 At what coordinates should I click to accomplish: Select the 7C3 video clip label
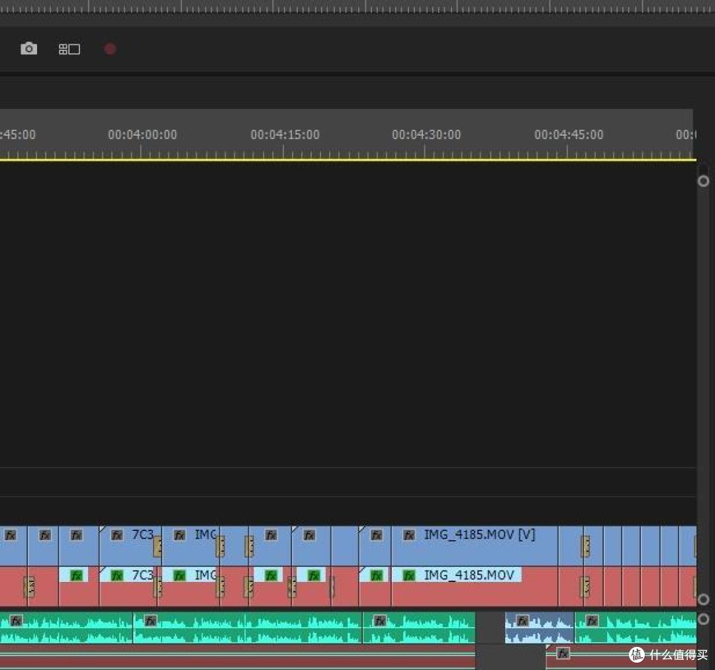point(143,534)
